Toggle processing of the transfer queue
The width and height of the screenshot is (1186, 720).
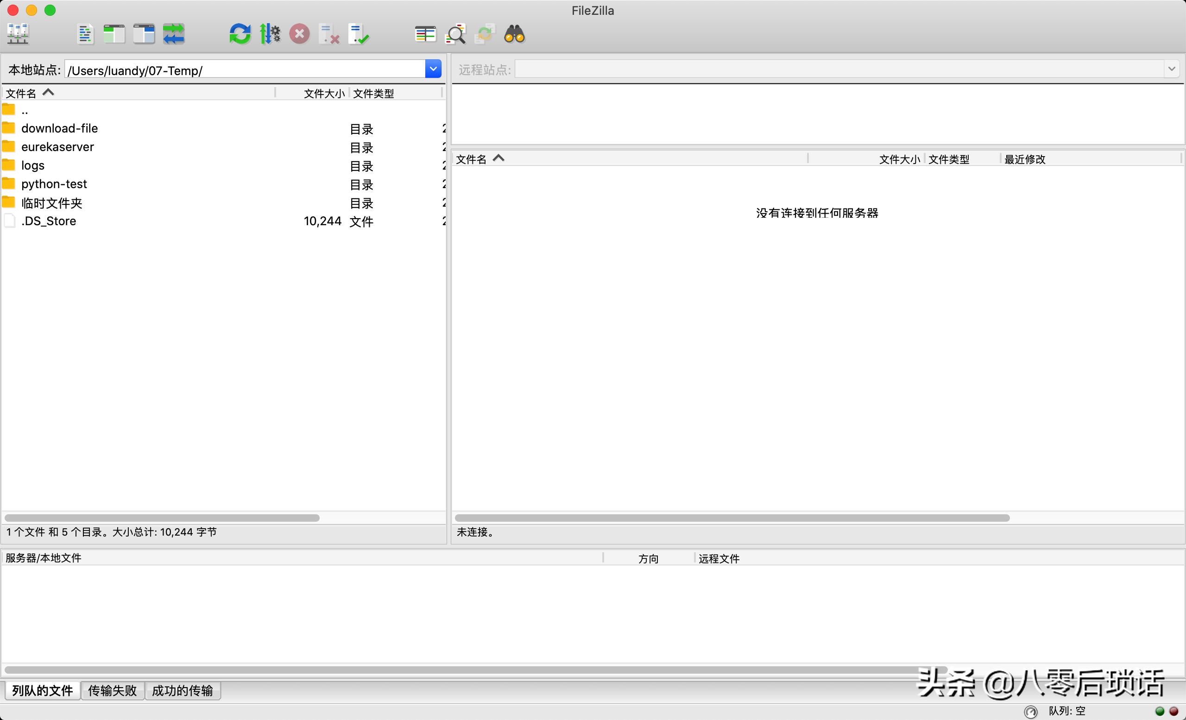270,34
